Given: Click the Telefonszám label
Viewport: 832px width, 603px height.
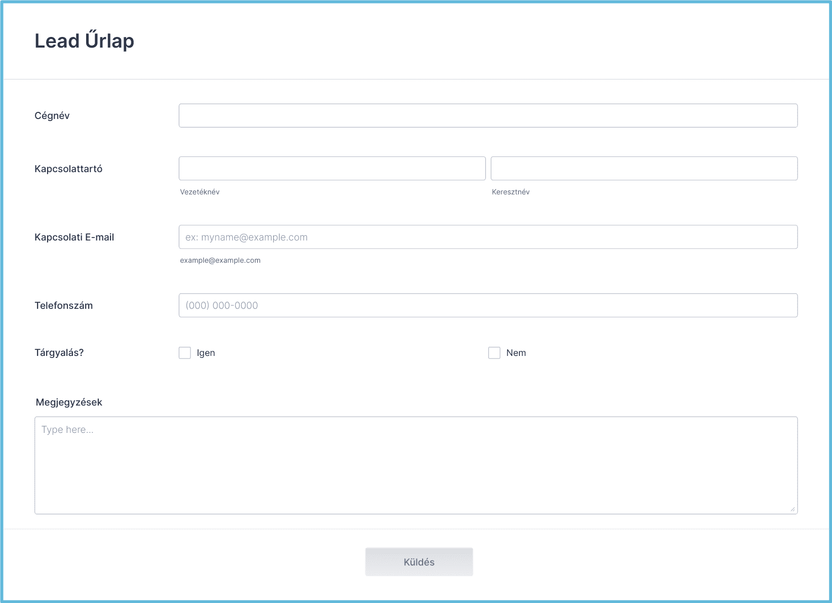Looking at the screenshot, I should click(63, 305).
